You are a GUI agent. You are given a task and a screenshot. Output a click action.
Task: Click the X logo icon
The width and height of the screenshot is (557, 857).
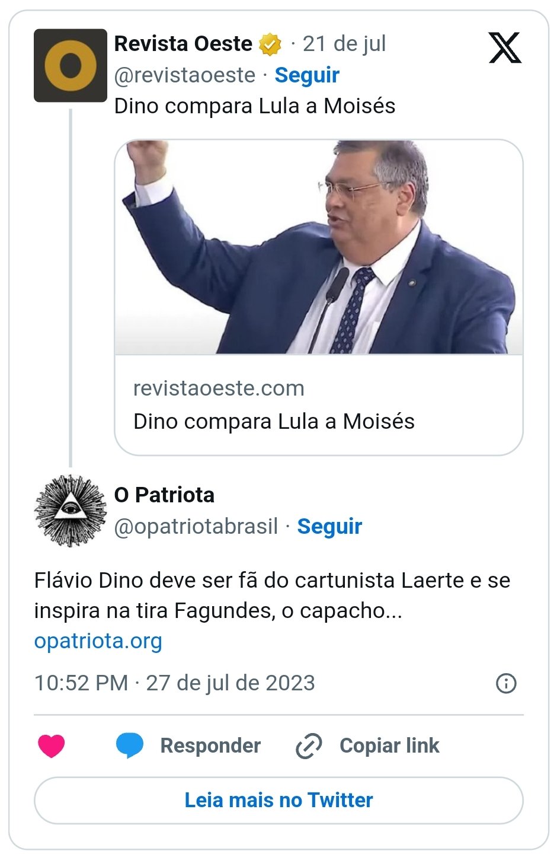505,48
